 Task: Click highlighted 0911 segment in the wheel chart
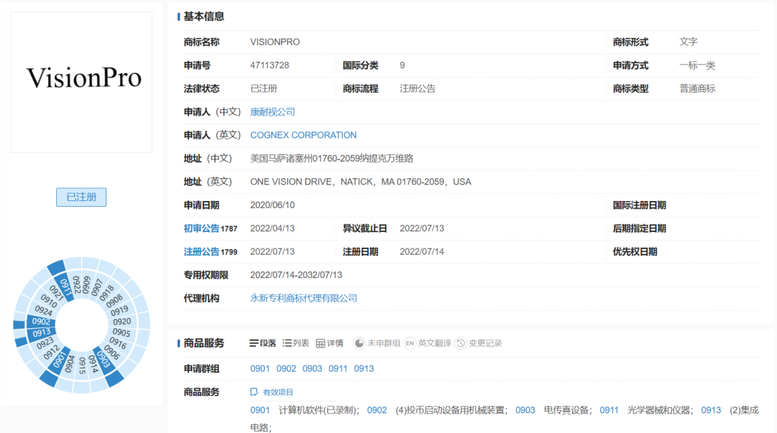(x=65, y=287)
